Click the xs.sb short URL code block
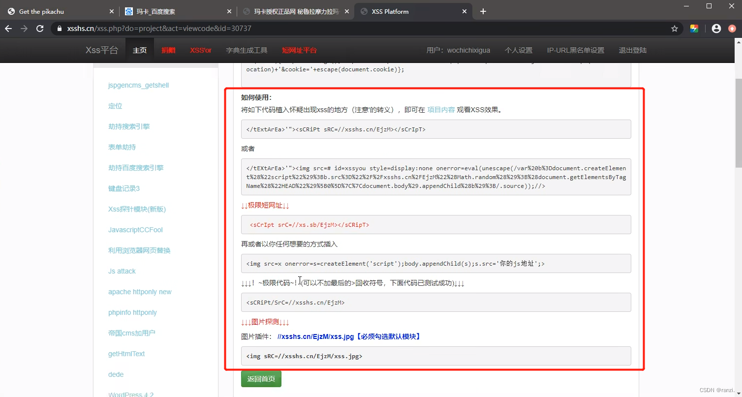Viewport: 742px width, 397px height. 436,224
